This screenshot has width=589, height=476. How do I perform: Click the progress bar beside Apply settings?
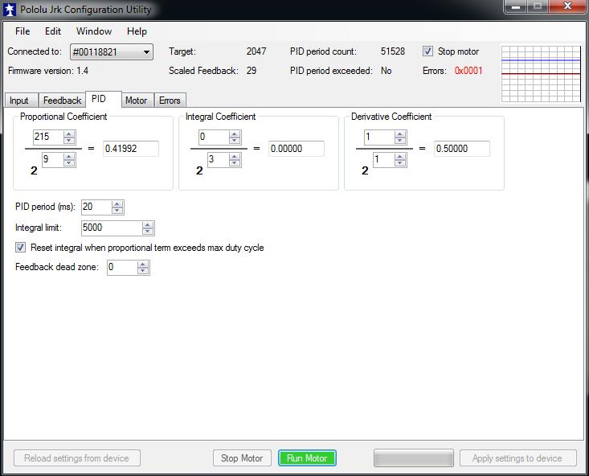point(414,458)
